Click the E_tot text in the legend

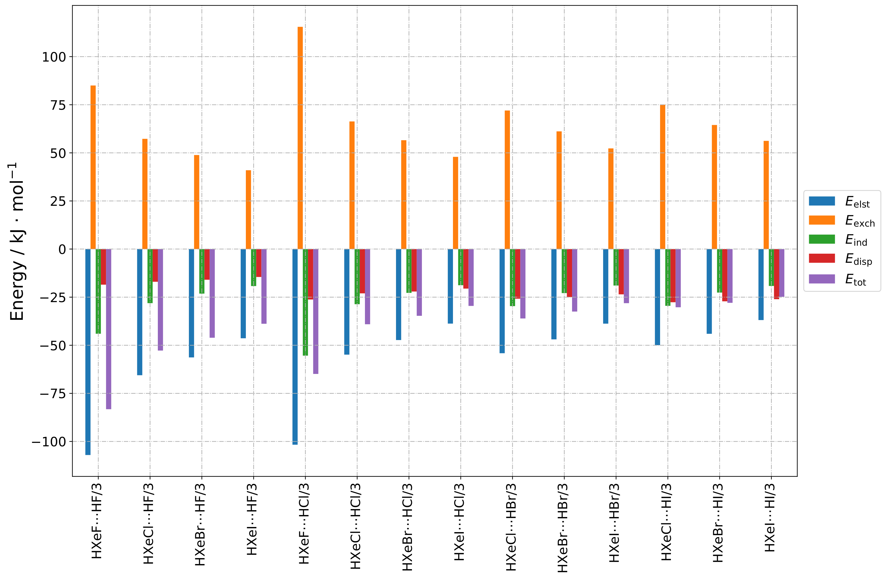pos(855,280)
